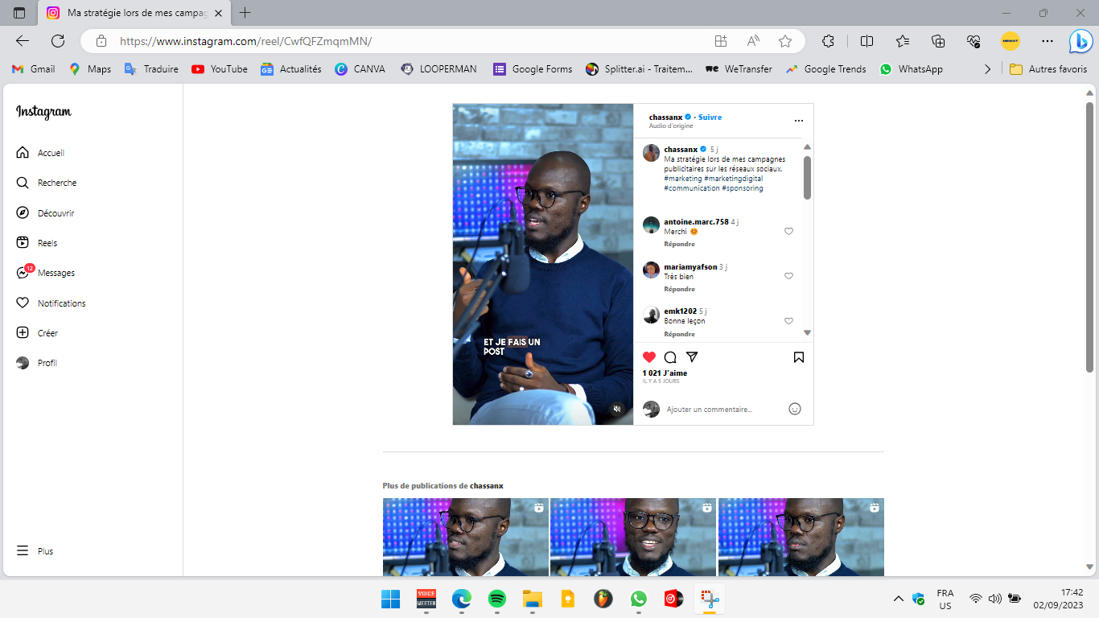
Task: Reply to mariamyafson's comment via Répondre
Action: pos(679,289)
